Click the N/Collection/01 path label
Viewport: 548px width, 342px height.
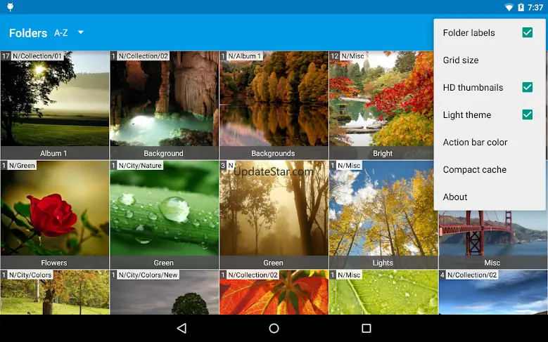(37, 56)
